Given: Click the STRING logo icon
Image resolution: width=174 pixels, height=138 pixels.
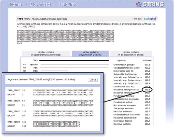Looking at the screenshot, I should 139,4.
